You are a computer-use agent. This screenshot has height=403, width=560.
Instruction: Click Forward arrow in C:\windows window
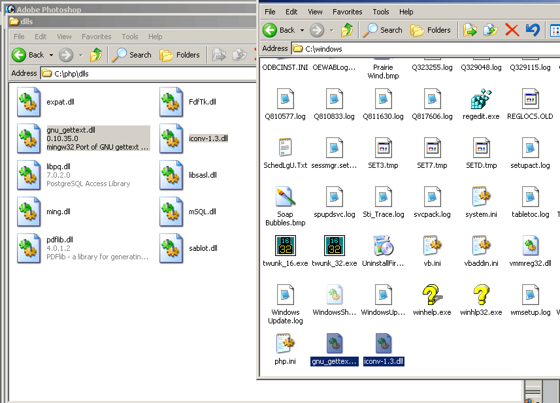(x=317, y=30)
